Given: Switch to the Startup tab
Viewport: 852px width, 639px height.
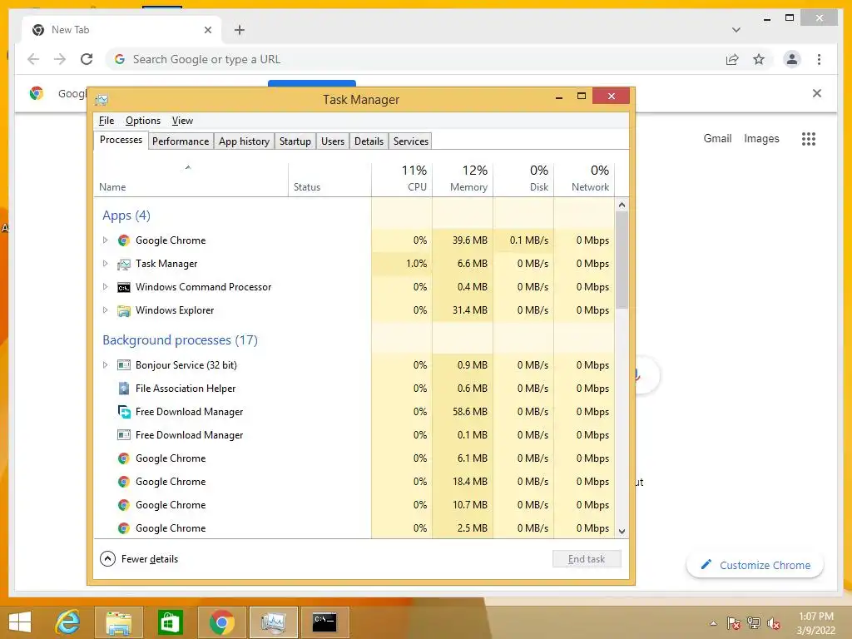Looking at the screenshot, I should click(x=295, y=141).
